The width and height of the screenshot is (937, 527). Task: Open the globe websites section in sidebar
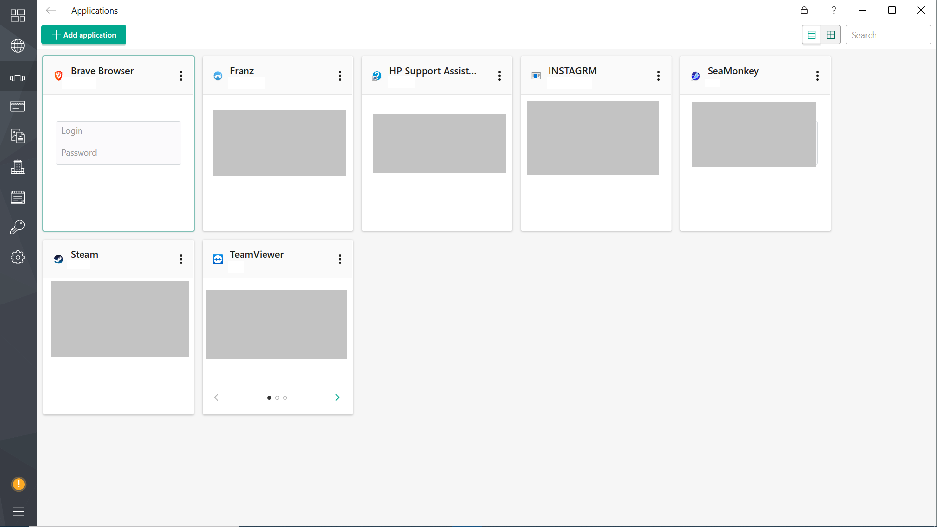(18, 46)
